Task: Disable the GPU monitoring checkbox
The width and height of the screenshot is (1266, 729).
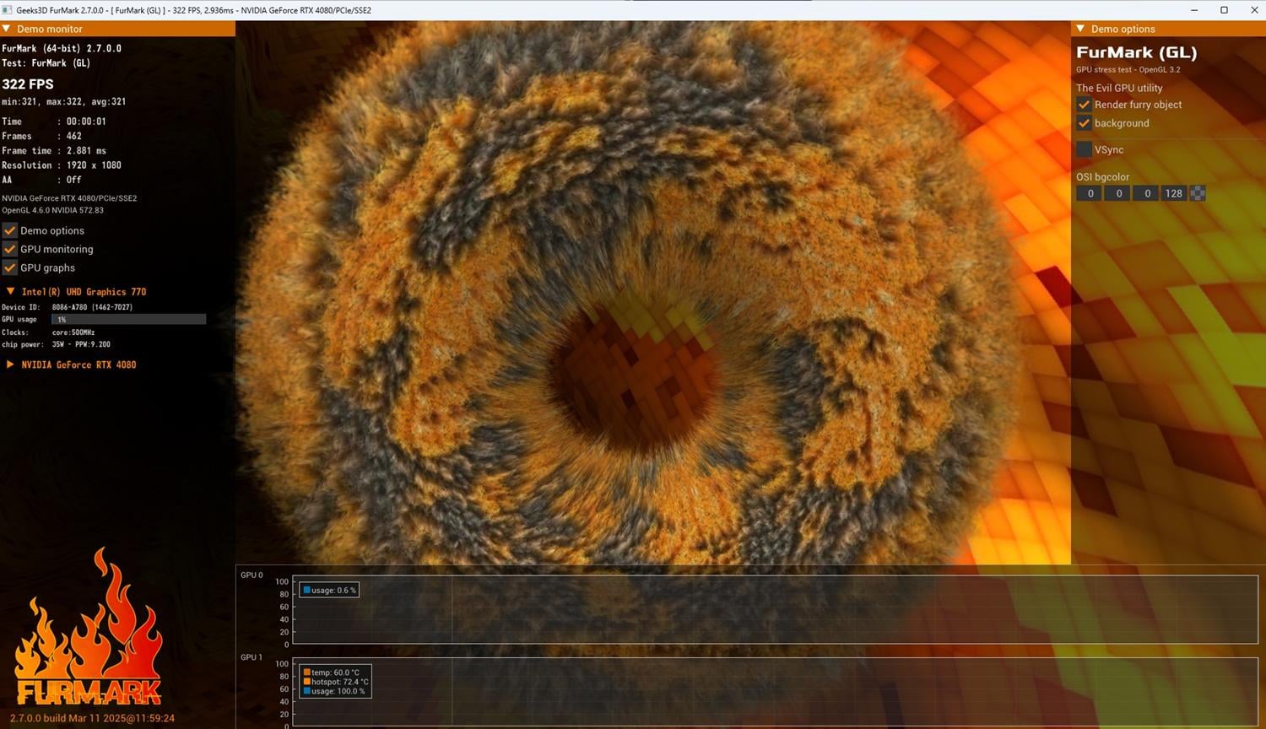Action: click(x=10, y=249)
